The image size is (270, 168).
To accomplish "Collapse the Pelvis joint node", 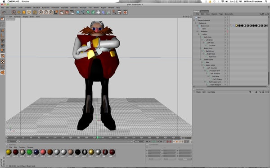I will tap(199, 34).
